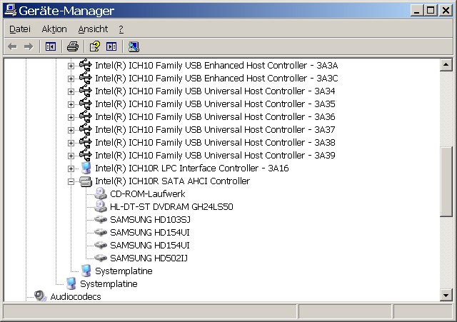Click USB icon of Universal Host Controller 3A37

[x=86, y=129]
